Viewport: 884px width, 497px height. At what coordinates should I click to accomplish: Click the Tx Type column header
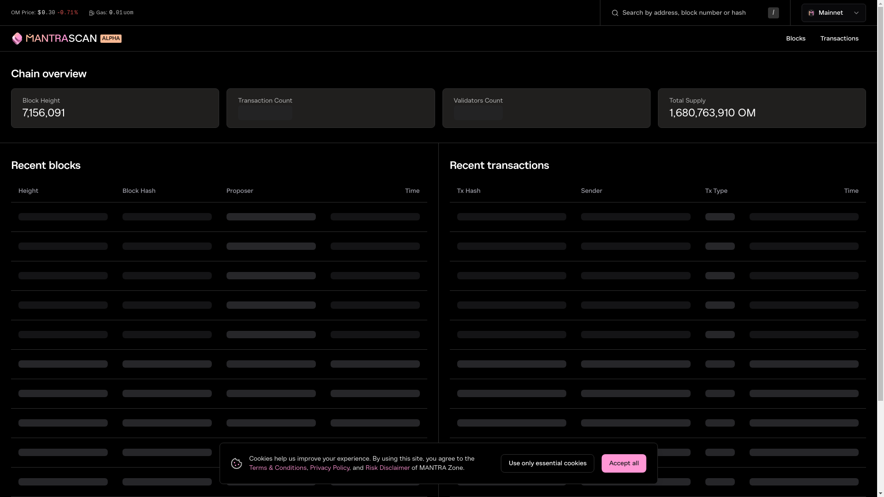coord(716,191)
